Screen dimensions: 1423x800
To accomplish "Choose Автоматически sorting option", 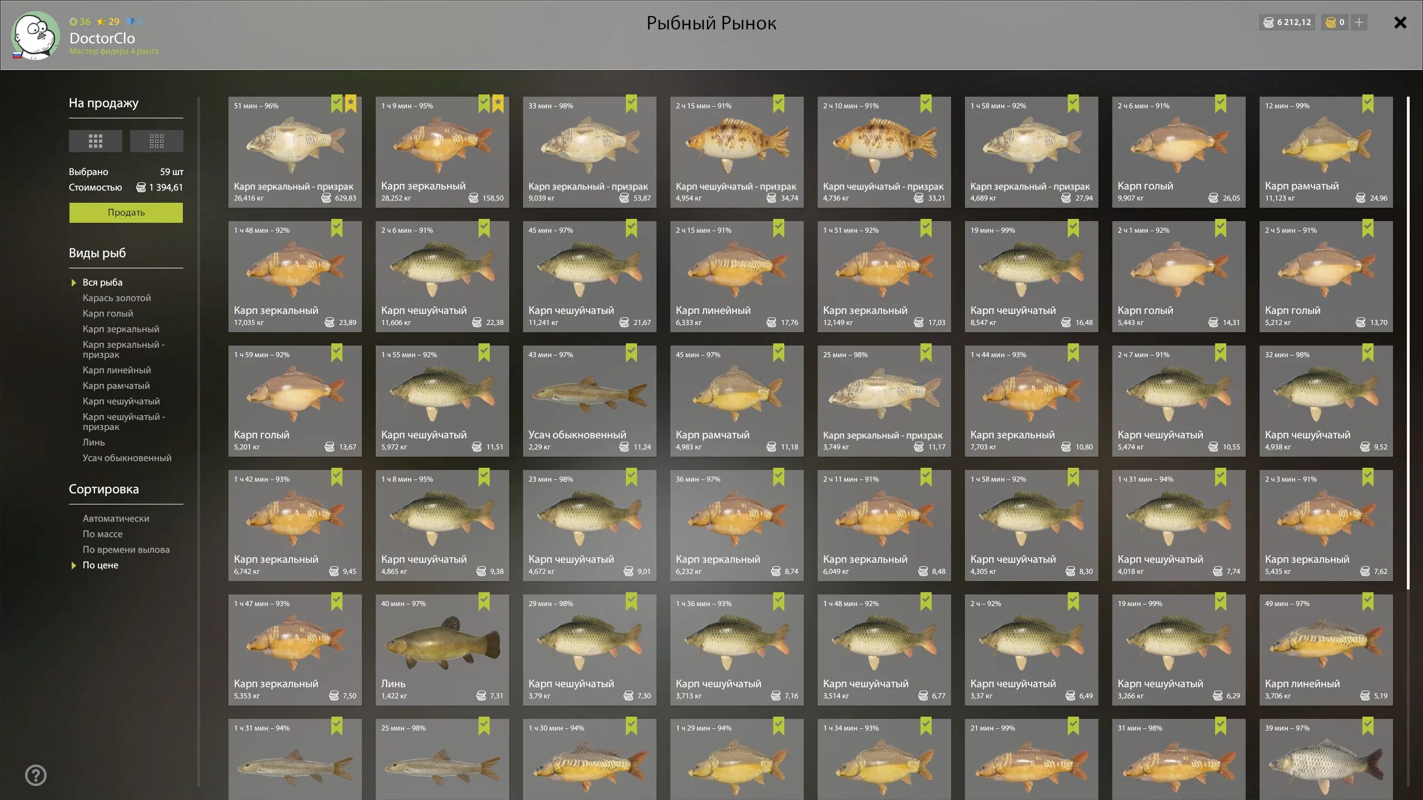I will (x=116, y=518).
